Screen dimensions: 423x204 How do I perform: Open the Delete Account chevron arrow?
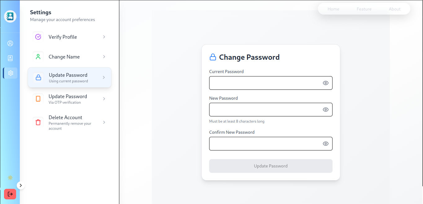point(104,122)
